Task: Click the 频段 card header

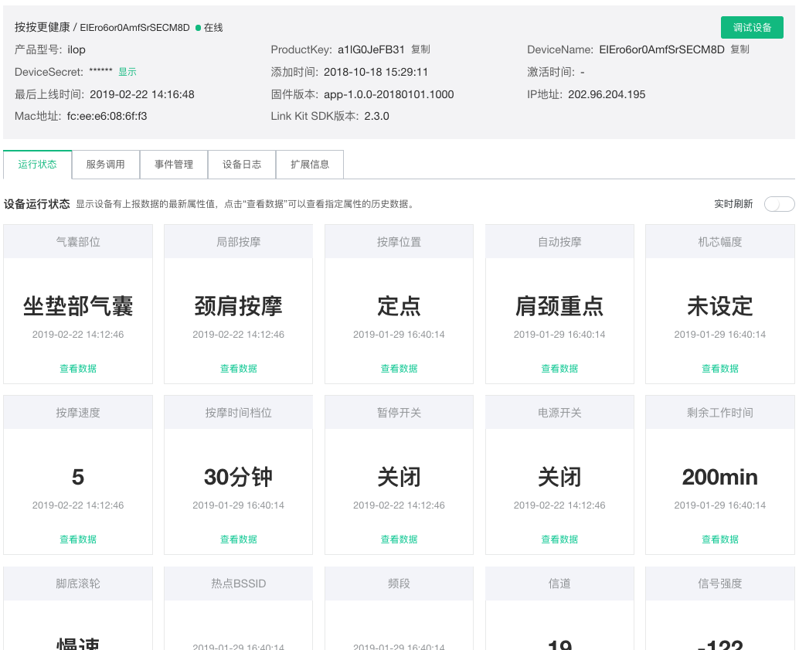Action: 399,584
